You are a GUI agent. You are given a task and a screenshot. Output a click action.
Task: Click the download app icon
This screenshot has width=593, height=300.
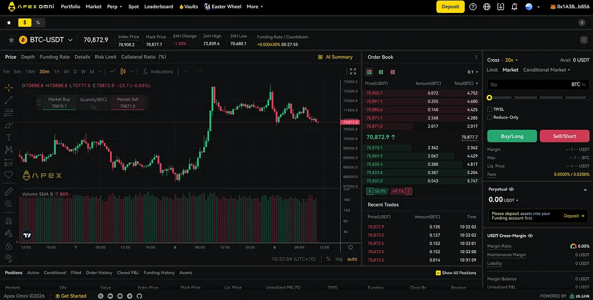click(x=501, y=7)
